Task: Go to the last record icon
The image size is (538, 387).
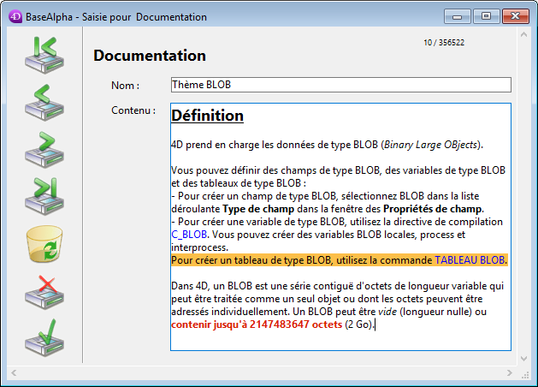Action: [x=44, y=196]
